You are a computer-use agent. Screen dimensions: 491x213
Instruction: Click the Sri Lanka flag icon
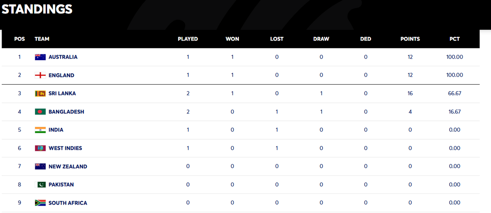(x=40, y=93)
